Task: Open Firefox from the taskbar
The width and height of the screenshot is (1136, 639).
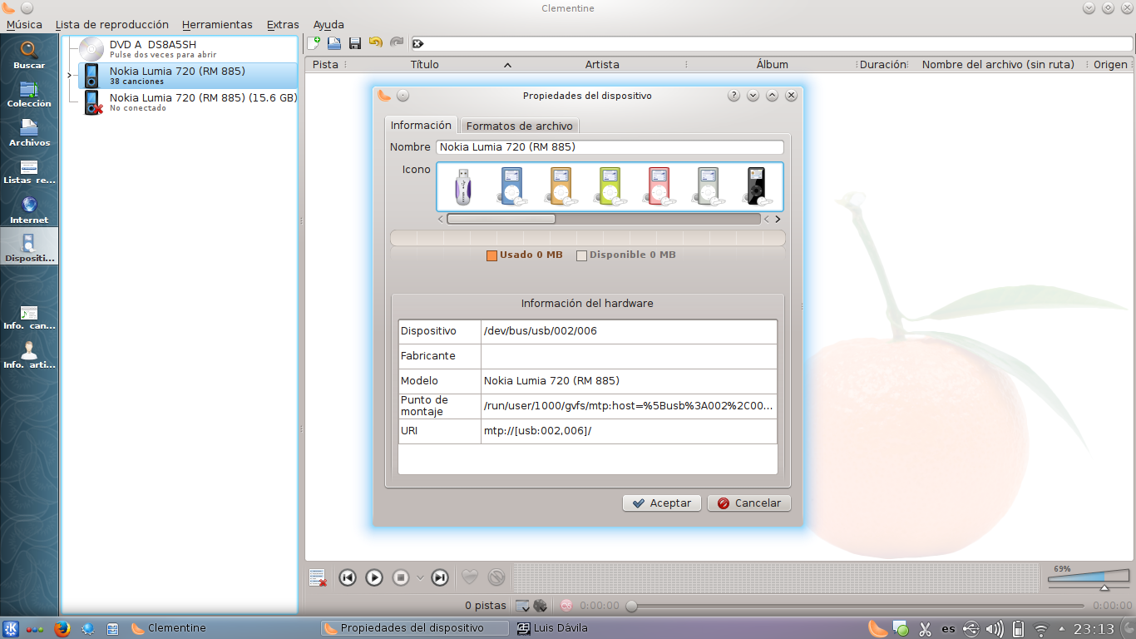Action: pos(62,629)
